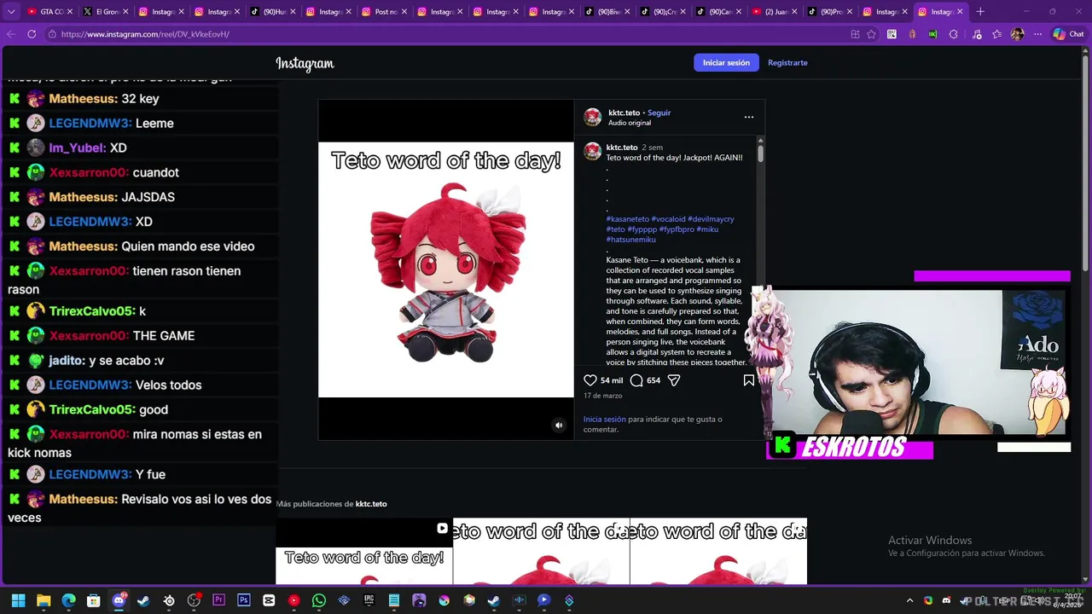Viewport: 1092px width, 614px height.
Task: Open the three-dot post options menu
Action: 749,117
